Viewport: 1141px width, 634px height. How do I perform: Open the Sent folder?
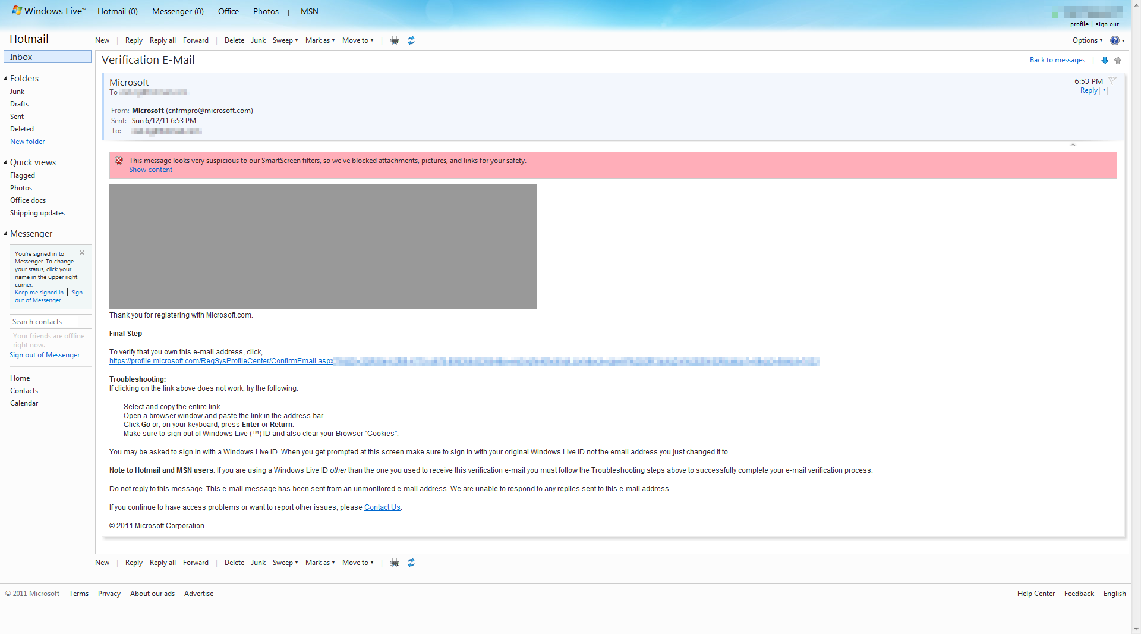[17, 117]
